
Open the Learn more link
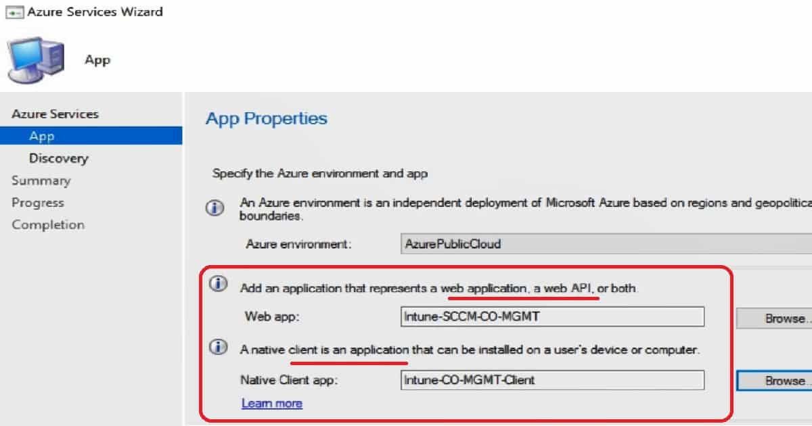(x=272, y=404)
